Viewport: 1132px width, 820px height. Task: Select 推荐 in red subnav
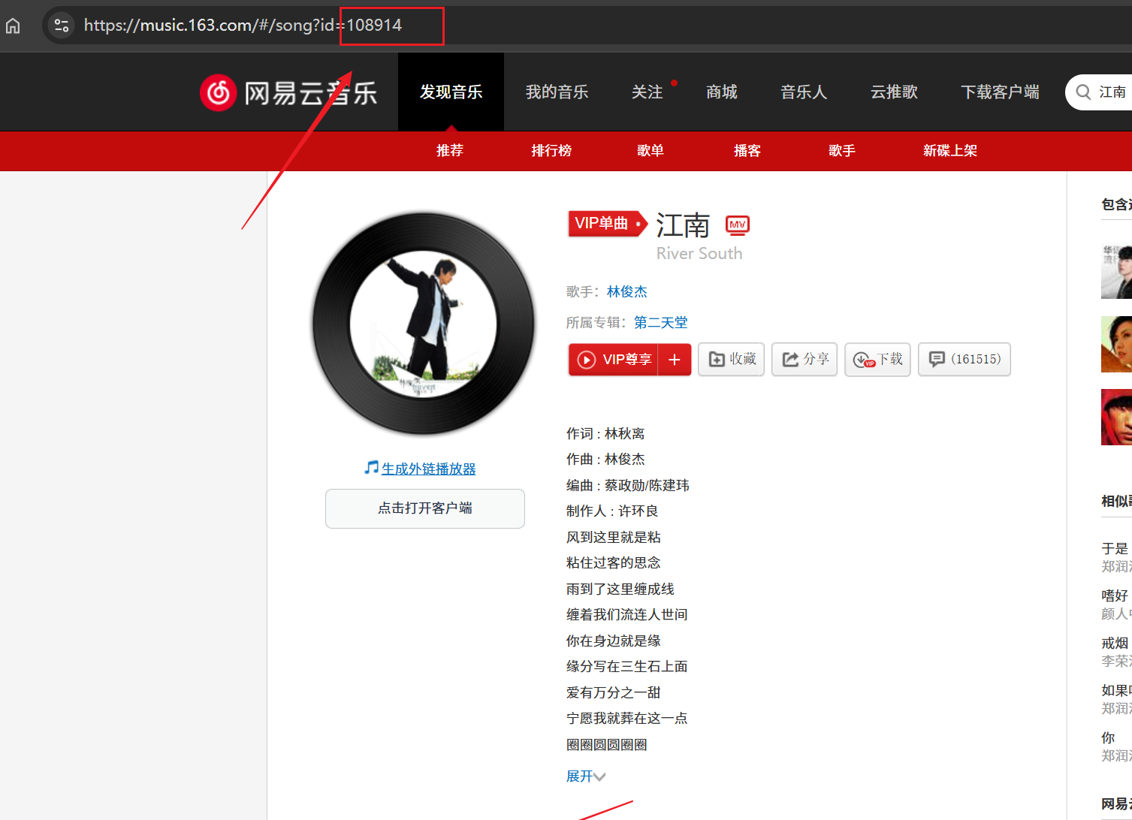tap(450, 150)
